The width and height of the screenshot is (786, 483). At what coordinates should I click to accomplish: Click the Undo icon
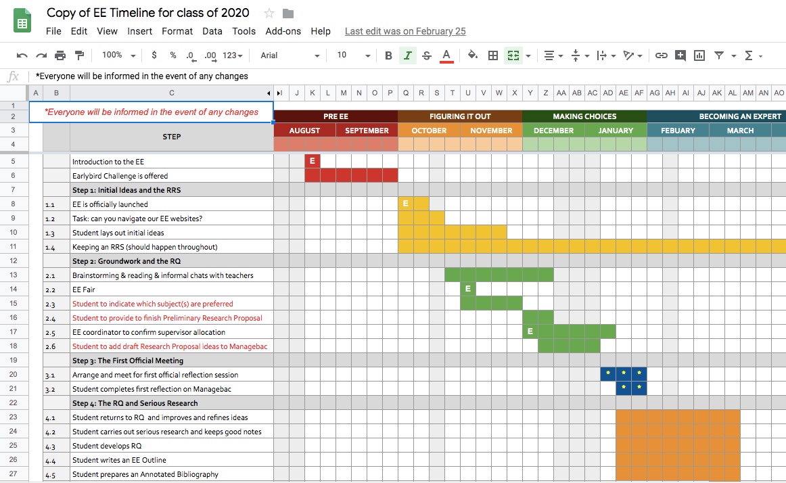coord(22,55)
